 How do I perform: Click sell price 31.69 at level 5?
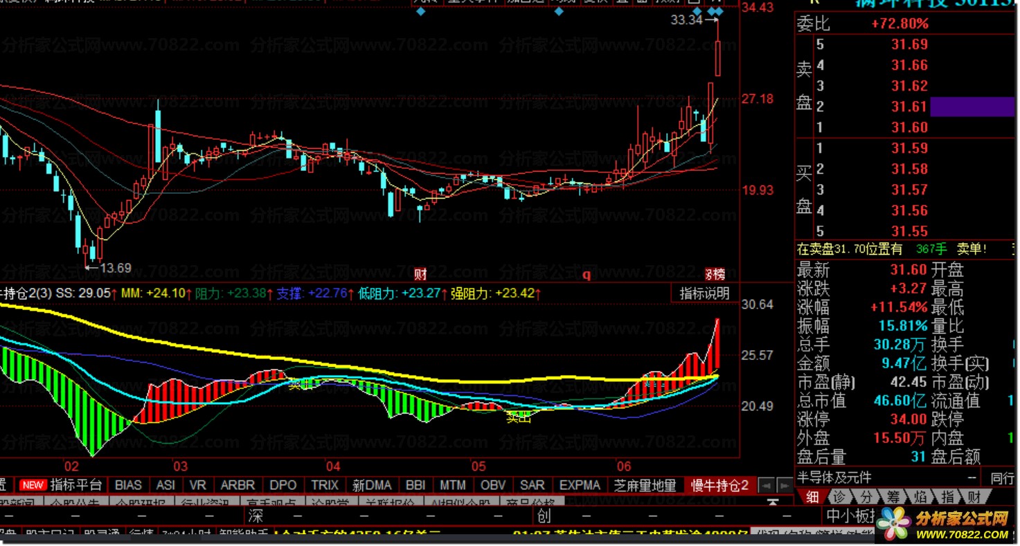point(909,45)
